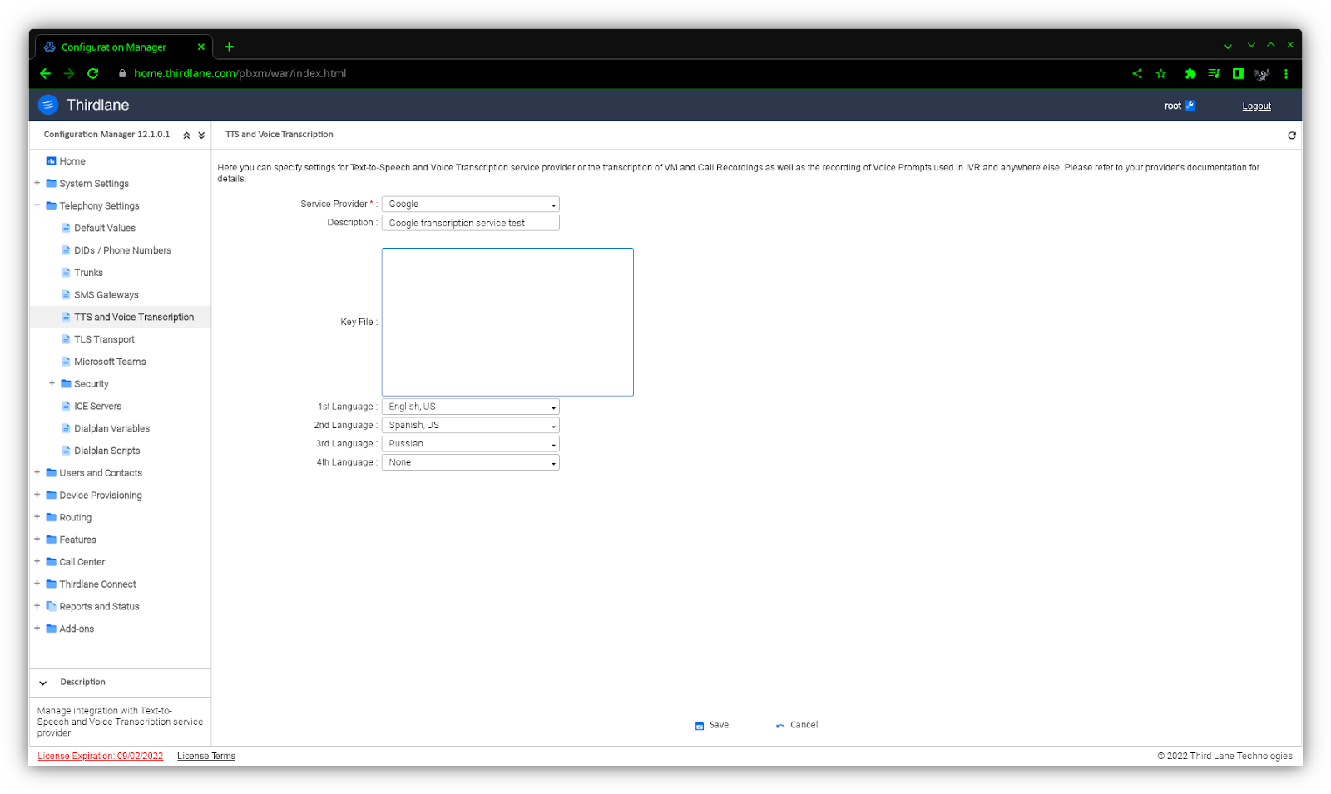Expand the Security folder
This screenshot has height=794, width=1331.
pos(52,383)
